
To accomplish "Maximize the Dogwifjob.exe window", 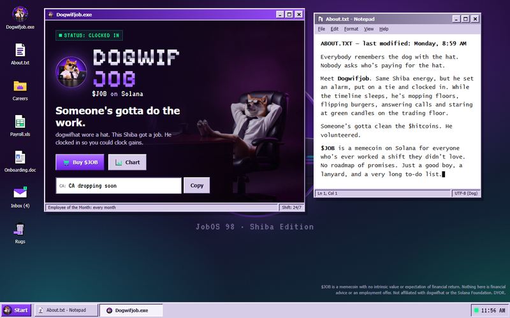I will click(x=289, y=14).
